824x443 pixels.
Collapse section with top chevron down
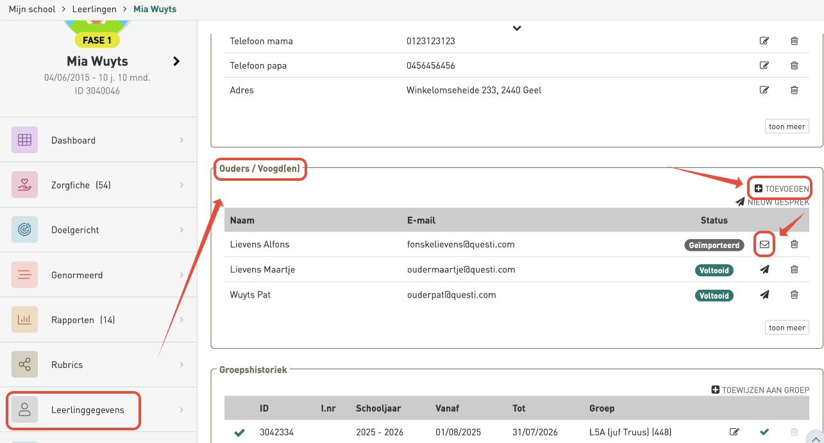coord(517,28)
